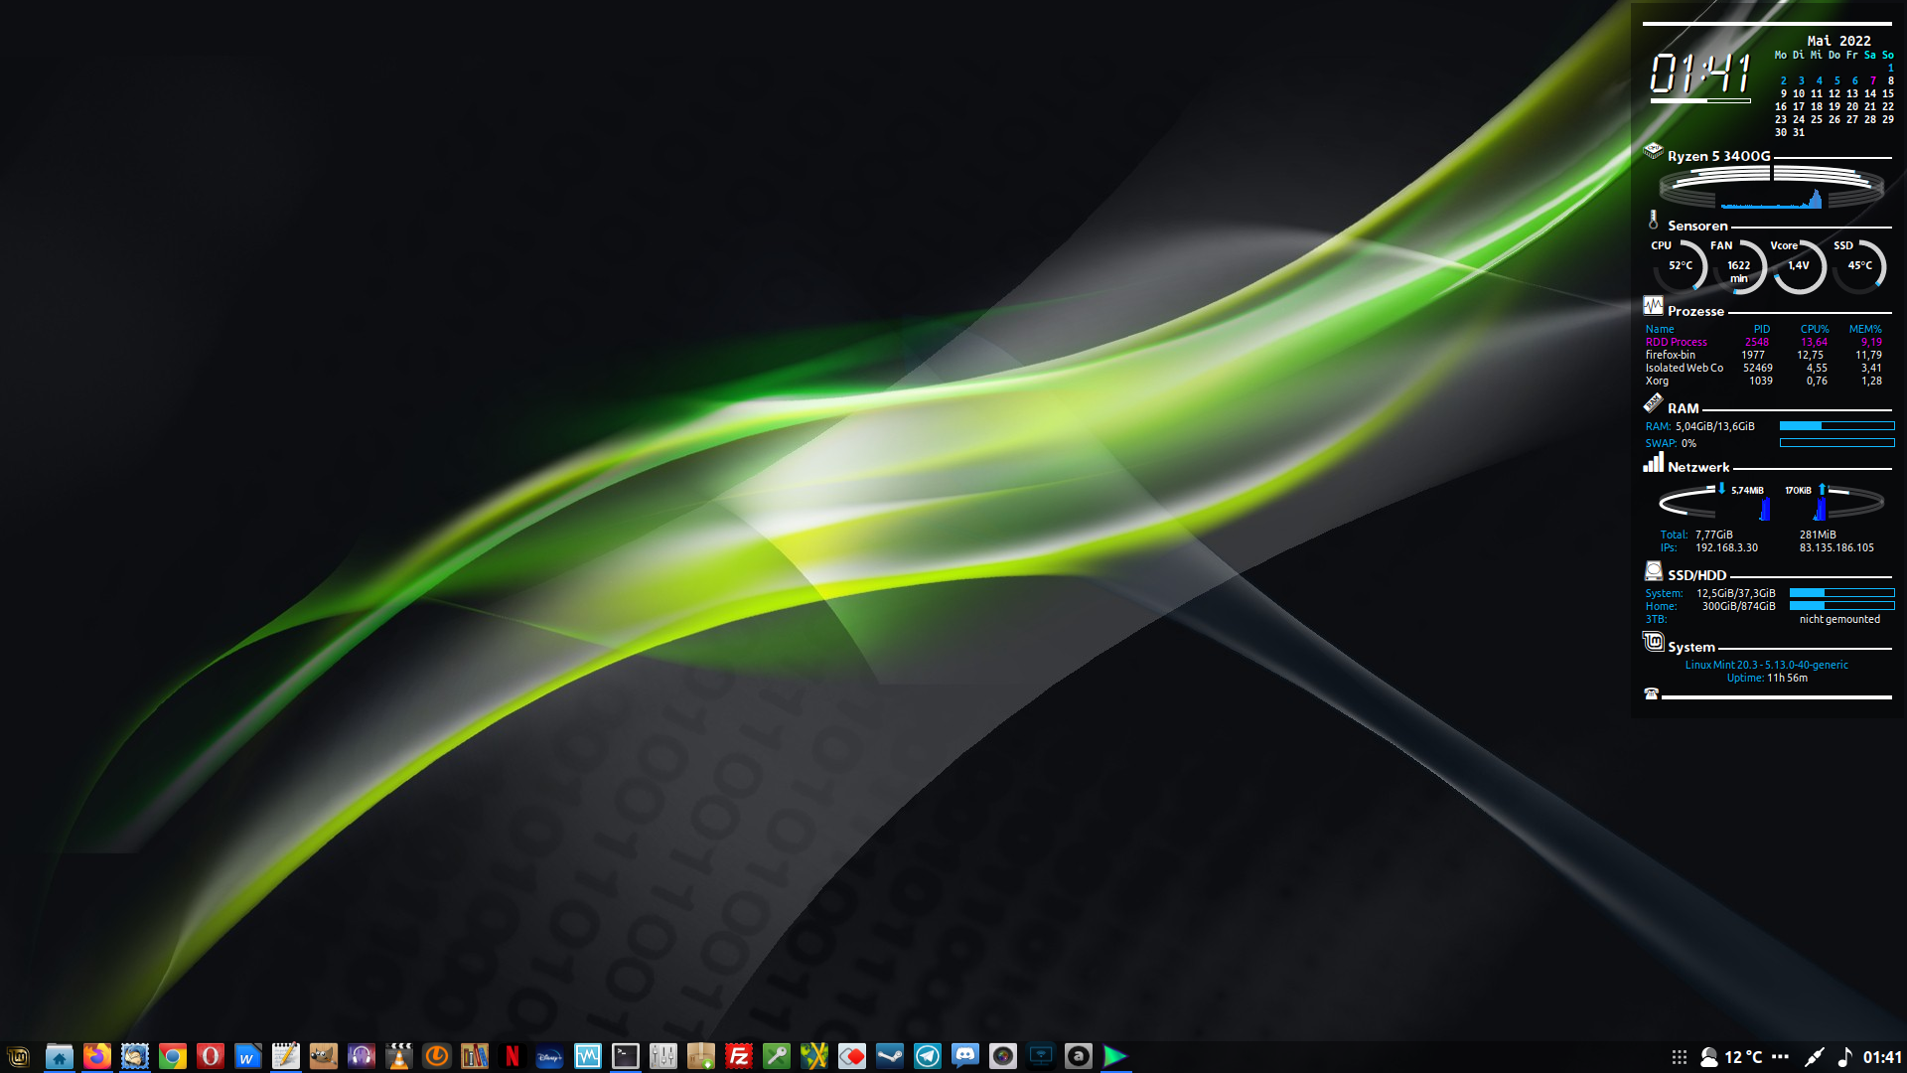Screen dimensions: 1907x1073
Task: Open the Discord app
Action: click(964, 1056)
